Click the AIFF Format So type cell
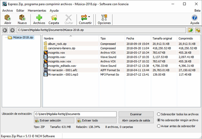This screenshot has width=202, height=139. point(110,70)
